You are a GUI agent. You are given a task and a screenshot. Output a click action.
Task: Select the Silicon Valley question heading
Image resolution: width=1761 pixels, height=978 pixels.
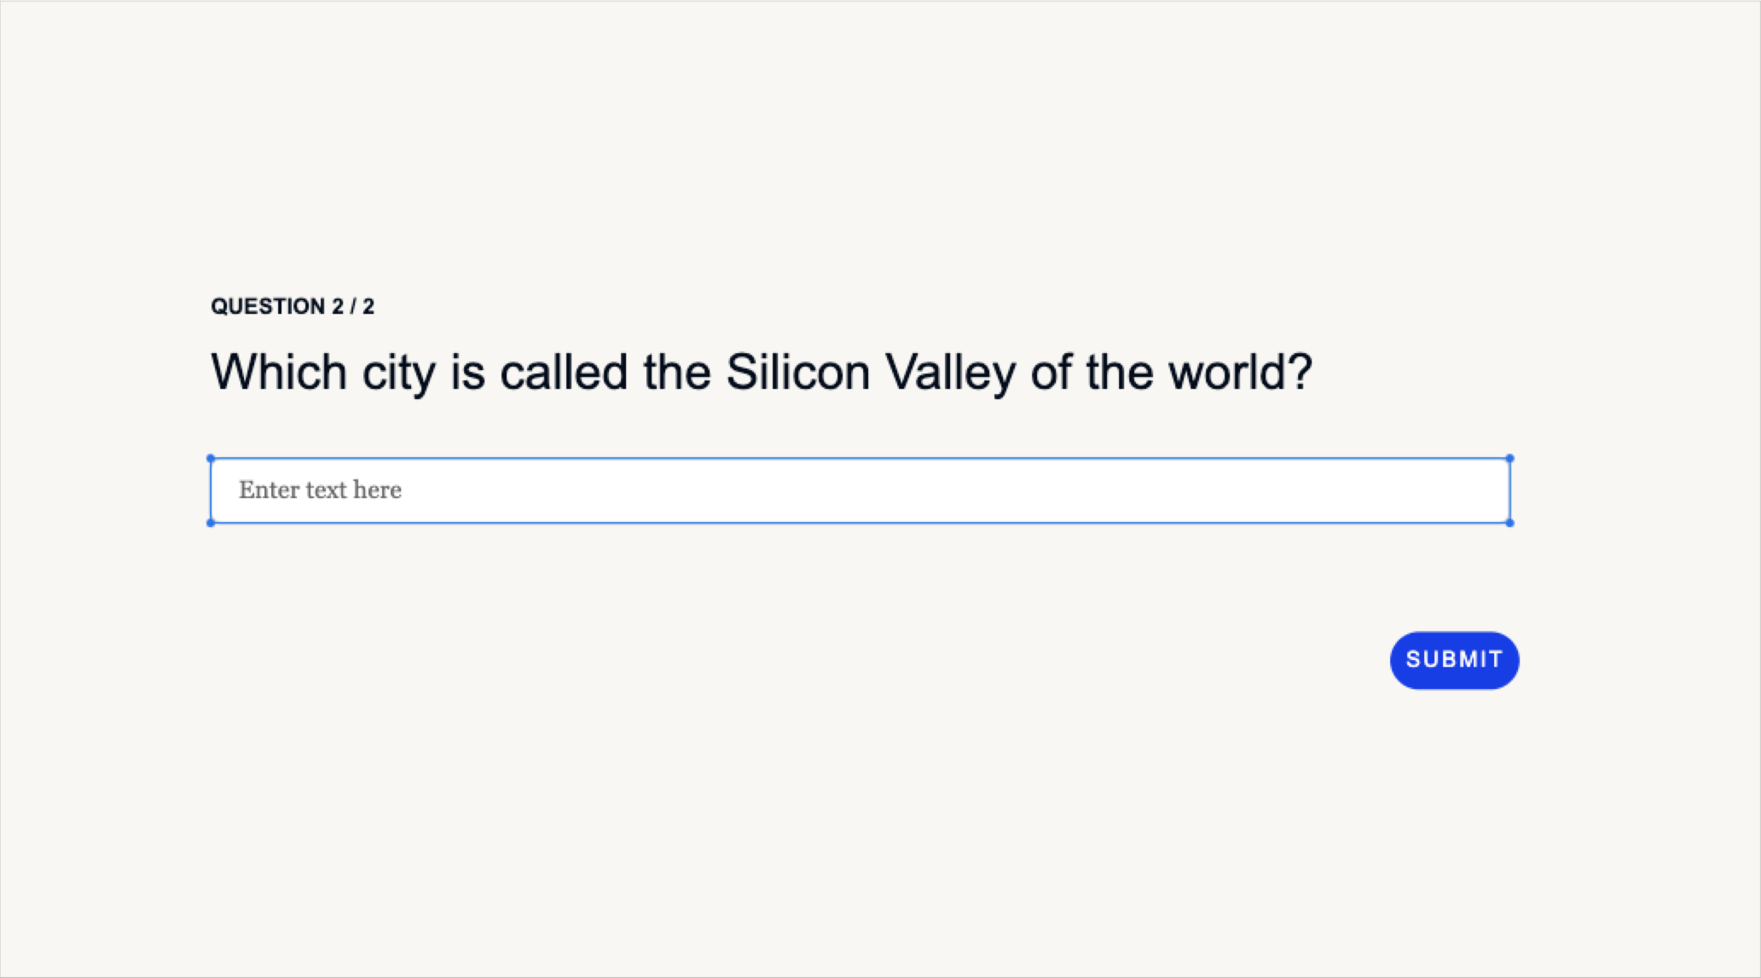pyautogui.click(x=761, y=373)
